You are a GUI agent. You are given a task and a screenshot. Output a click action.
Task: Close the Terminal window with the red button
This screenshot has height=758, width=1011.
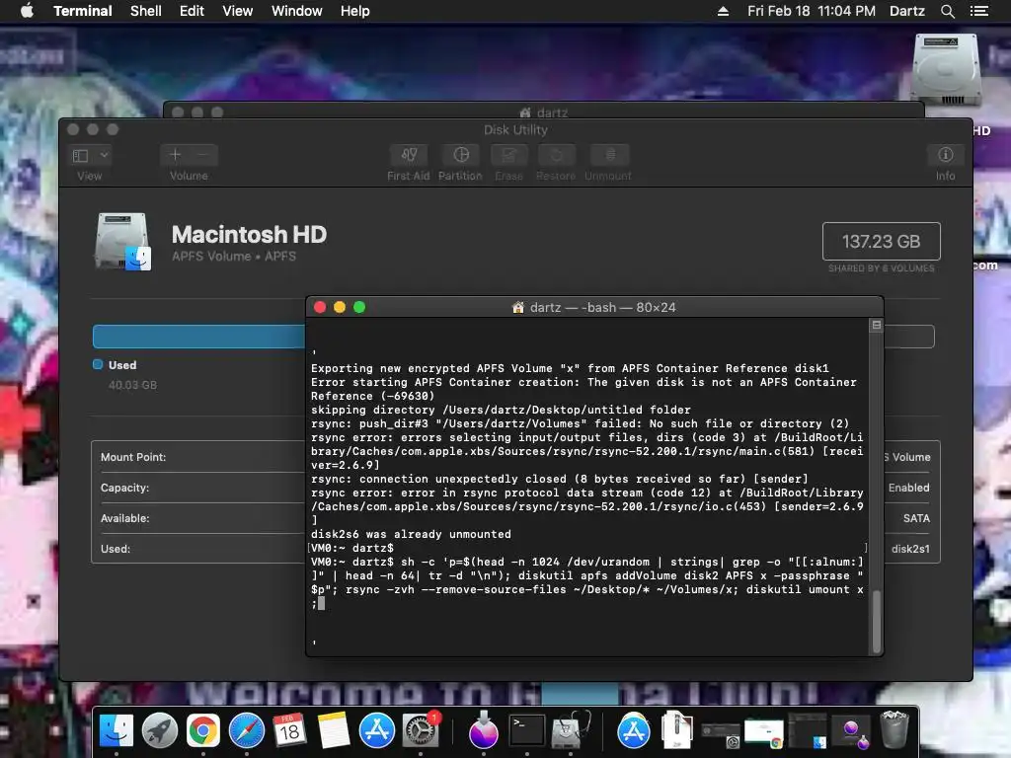coord(320,308)
